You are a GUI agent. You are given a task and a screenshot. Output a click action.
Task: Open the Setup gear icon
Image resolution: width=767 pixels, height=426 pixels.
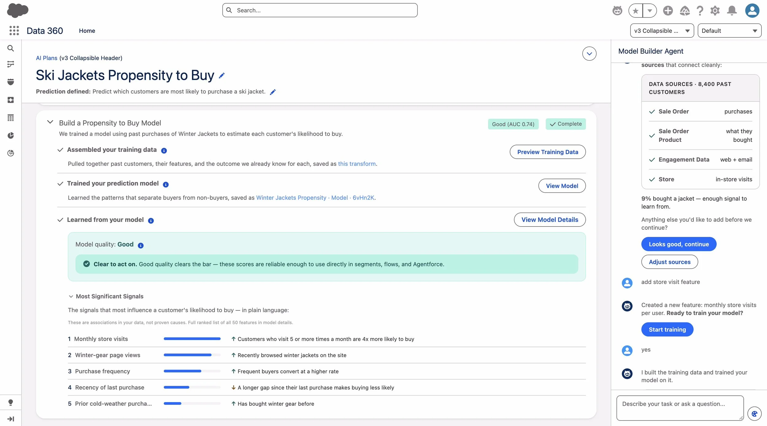tap(715, 10)
